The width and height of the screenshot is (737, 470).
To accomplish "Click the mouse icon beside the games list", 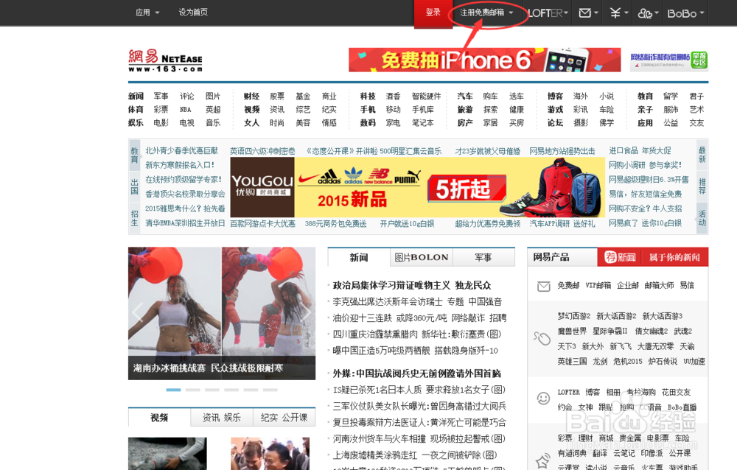I will click(542, 338).
